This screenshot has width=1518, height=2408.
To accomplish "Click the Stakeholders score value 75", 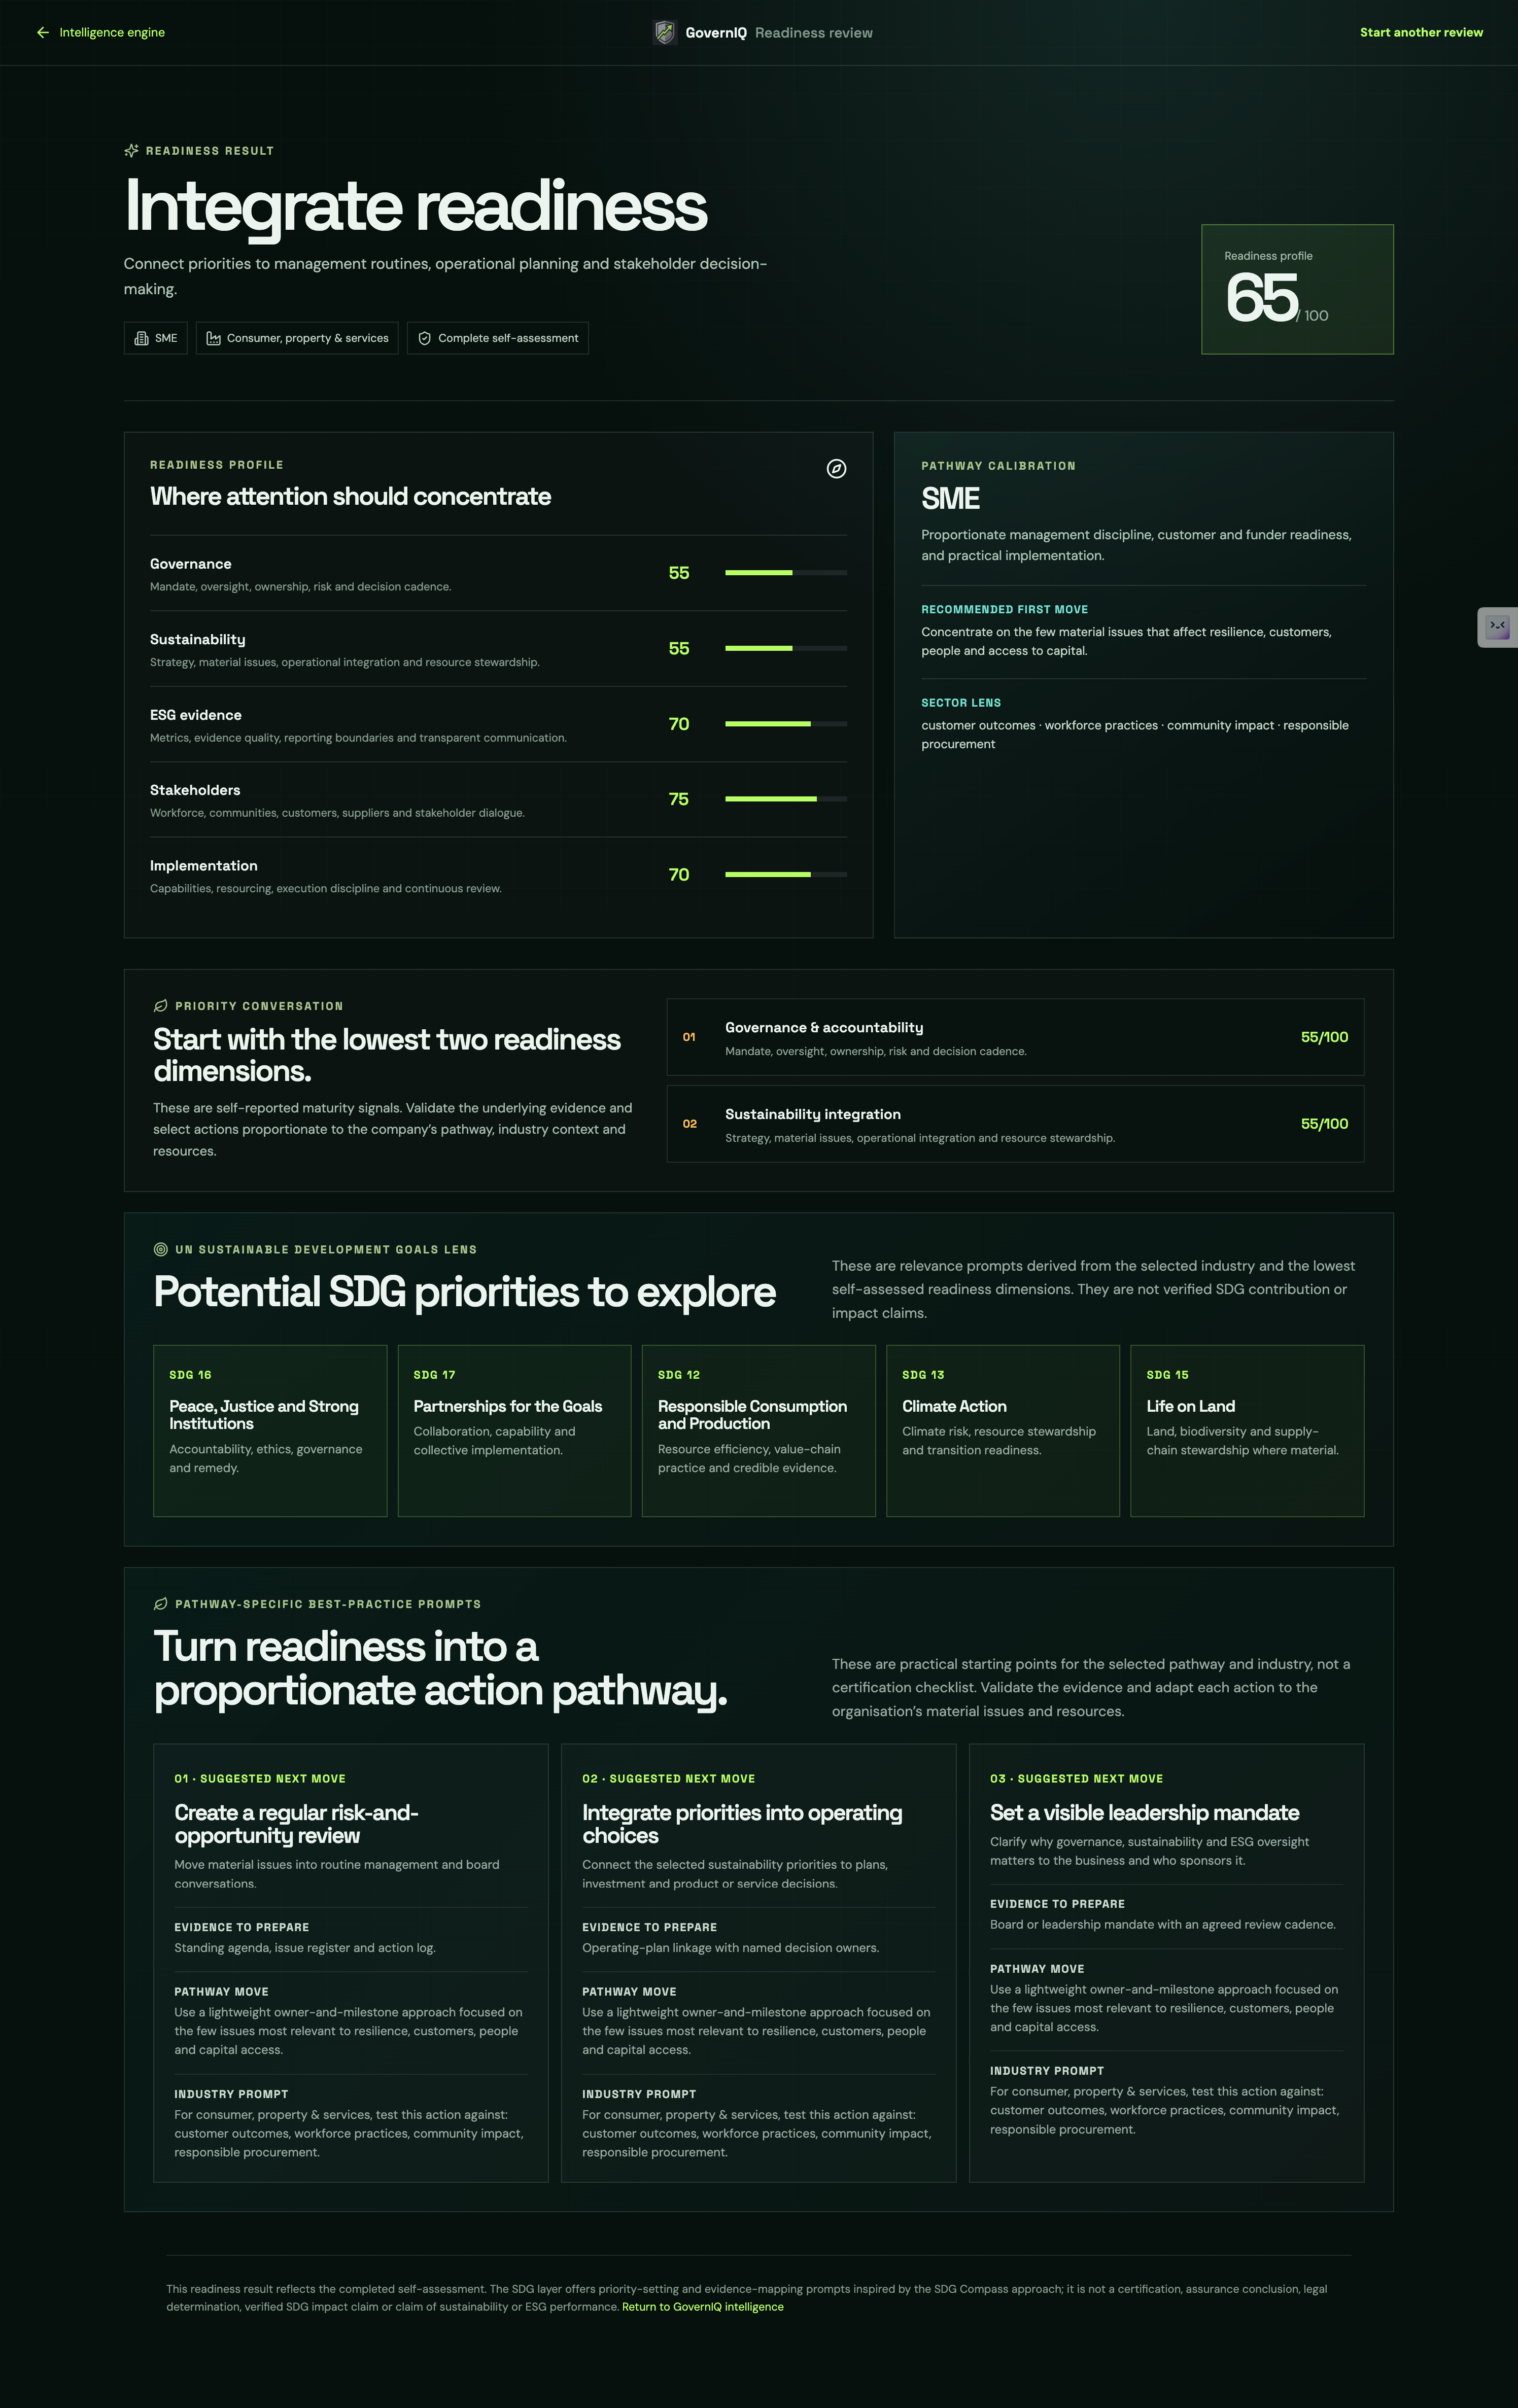I will 679,799.
